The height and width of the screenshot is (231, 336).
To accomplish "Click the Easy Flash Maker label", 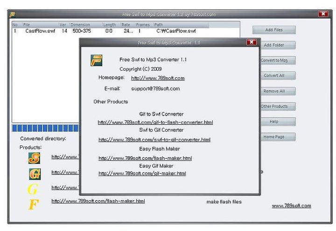I will click(160, 149).
